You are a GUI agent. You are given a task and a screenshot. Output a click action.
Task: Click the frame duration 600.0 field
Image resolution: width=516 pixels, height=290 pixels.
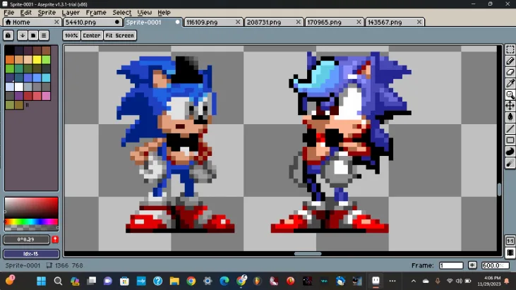pyautogui.click(x=495, y=265)
